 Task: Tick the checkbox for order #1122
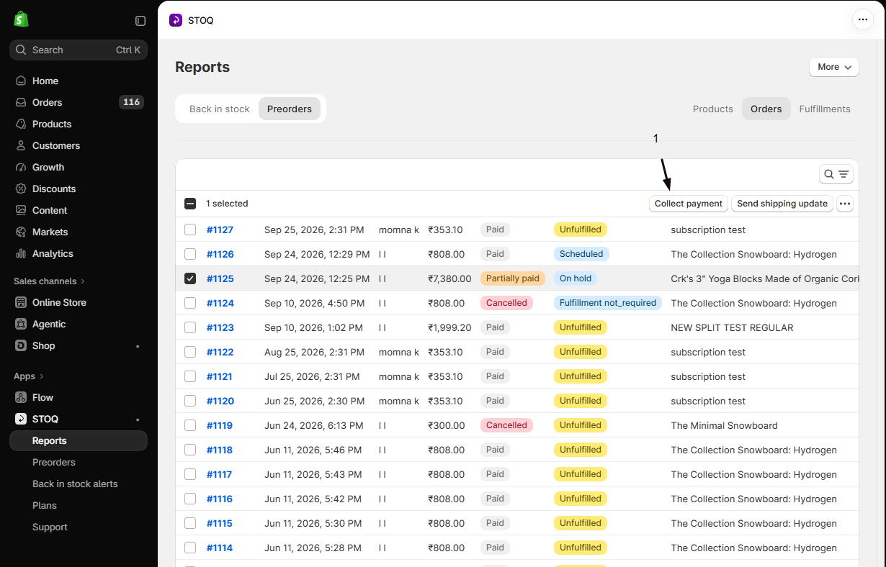(190, 352)
